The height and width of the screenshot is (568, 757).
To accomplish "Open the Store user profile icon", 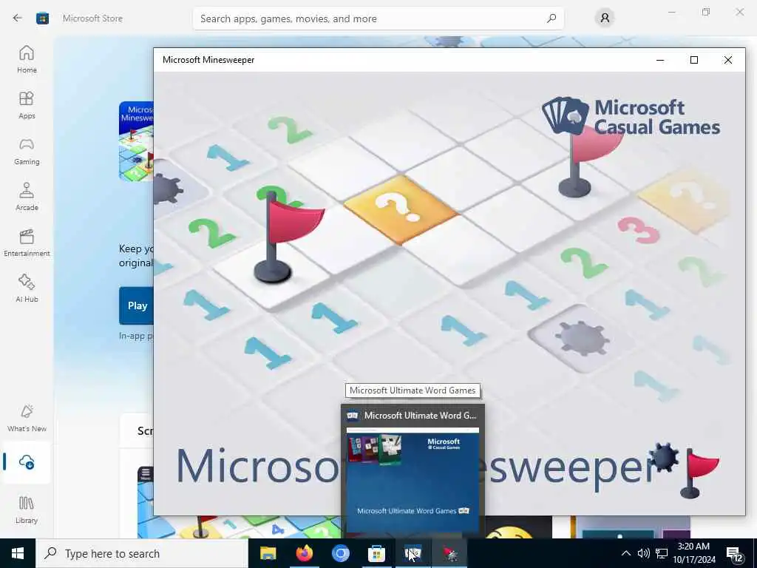I will pos(605,18).
